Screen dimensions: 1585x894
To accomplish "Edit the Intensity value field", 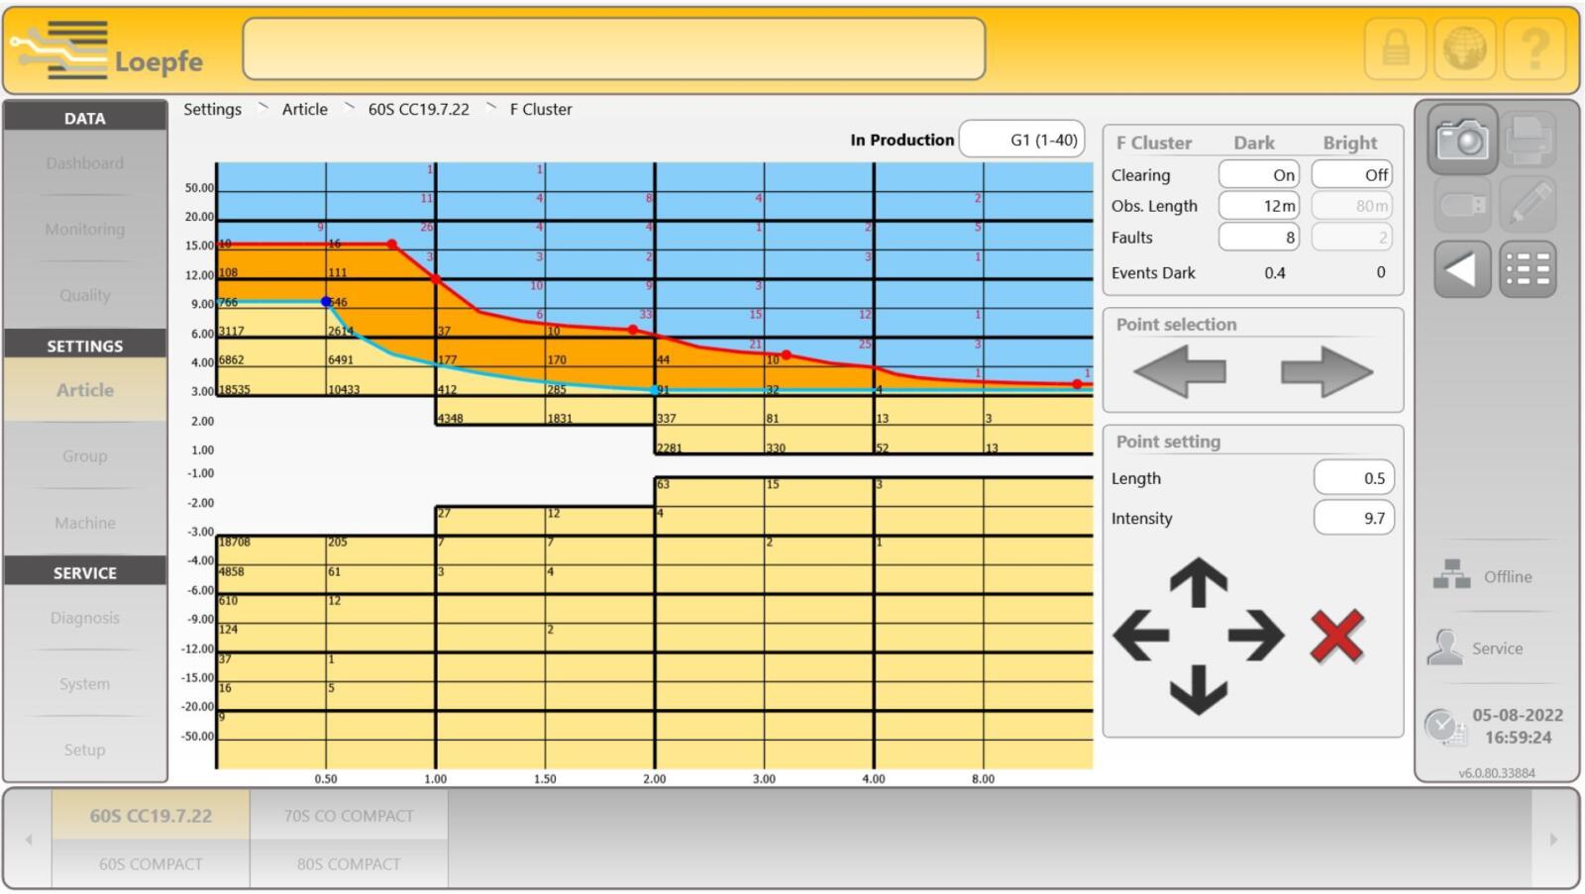I will click(x=1354, y=518).
